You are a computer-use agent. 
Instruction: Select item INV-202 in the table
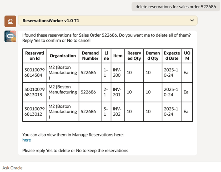(118, 111)
